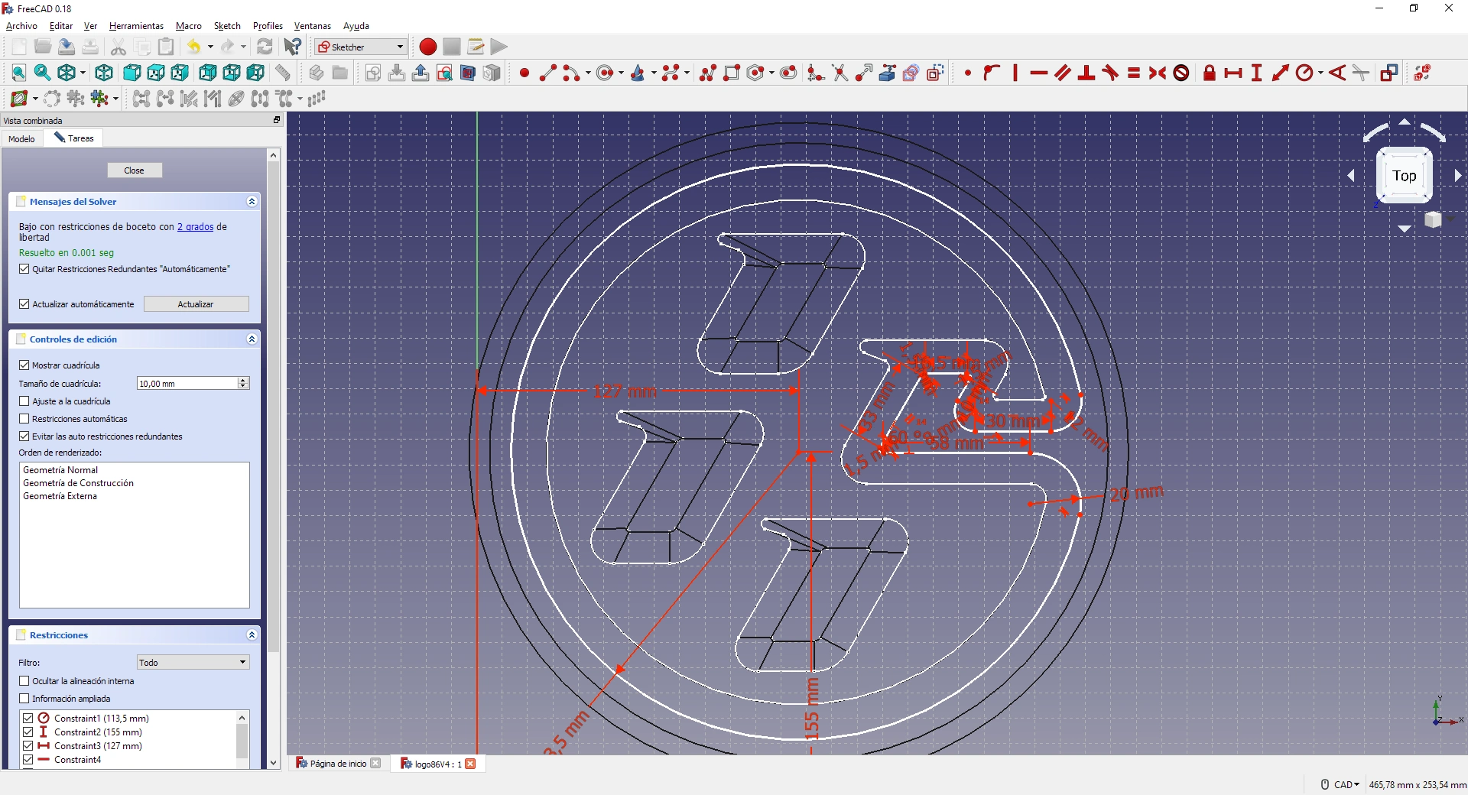Select the create rectangle tool
This screenshot has height=795, width=1468.
point(732,73)
